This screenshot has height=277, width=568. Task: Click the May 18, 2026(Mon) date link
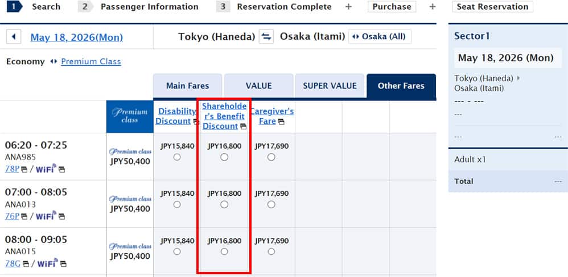[76, 37]
